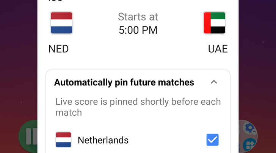Tap the large Netherlands team flag
Screen dimensions: 276x153
[x=61, y=23]
